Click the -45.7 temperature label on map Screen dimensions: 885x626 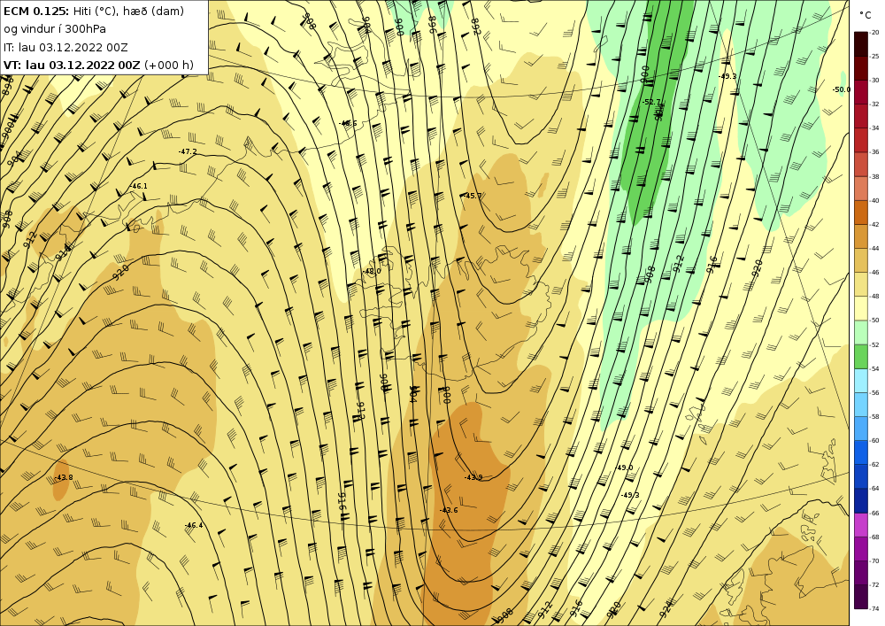pos(473,196)
